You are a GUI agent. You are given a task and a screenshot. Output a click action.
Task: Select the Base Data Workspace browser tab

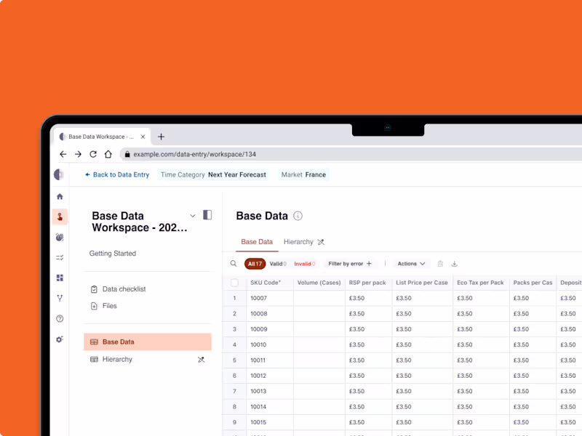tap(100, 137)
